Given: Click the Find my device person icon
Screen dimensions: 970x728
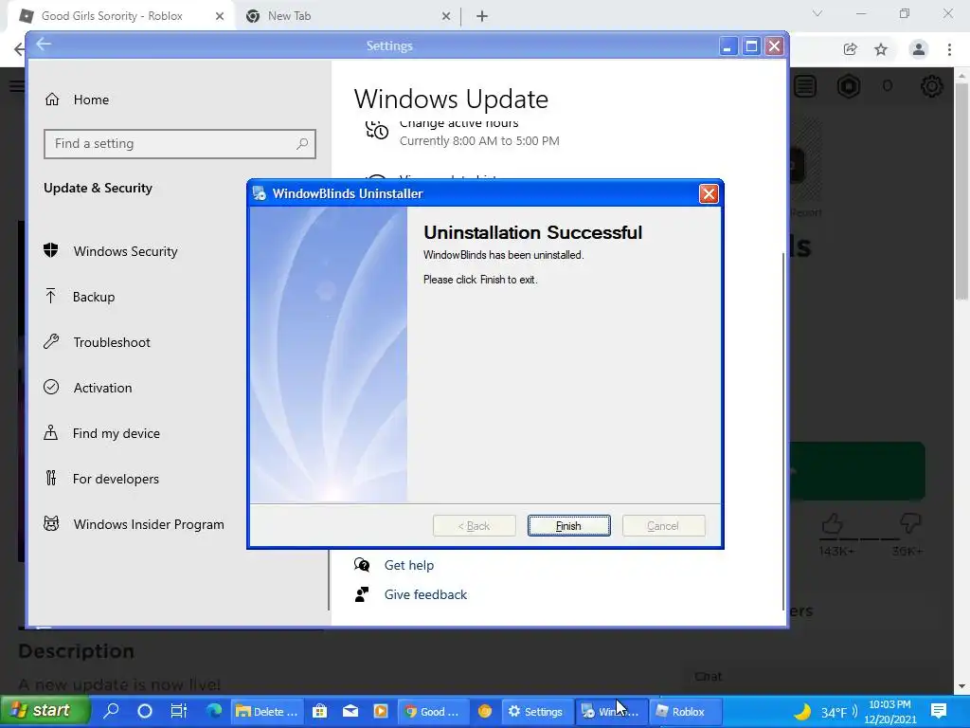Looking at the screenshot, I should 51,432.
